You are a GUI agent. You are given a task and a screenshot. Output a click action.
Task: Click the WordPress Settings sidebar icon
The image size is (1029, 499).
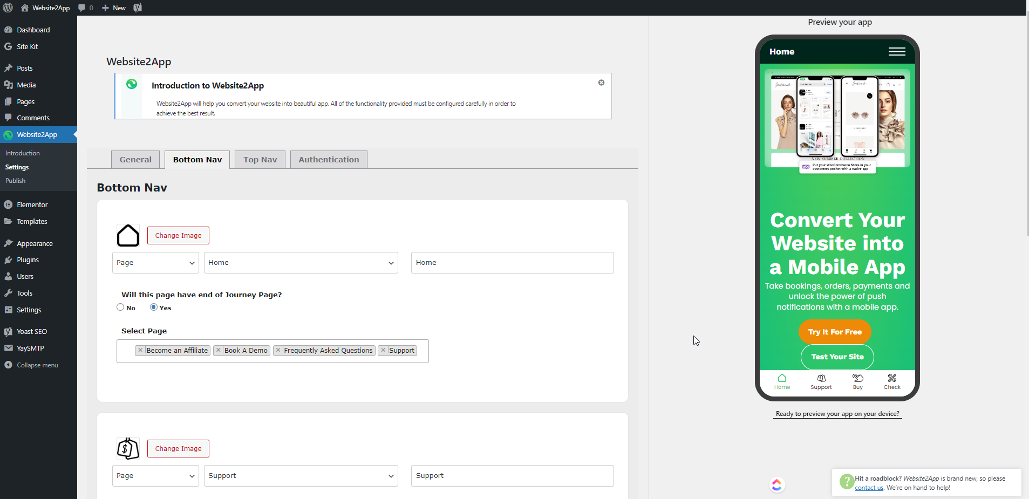tap(8, 310)
